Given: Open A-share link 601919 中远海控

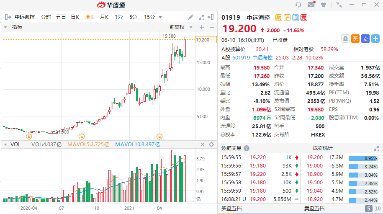Looking at the screenshot, I should coord(252,58).
